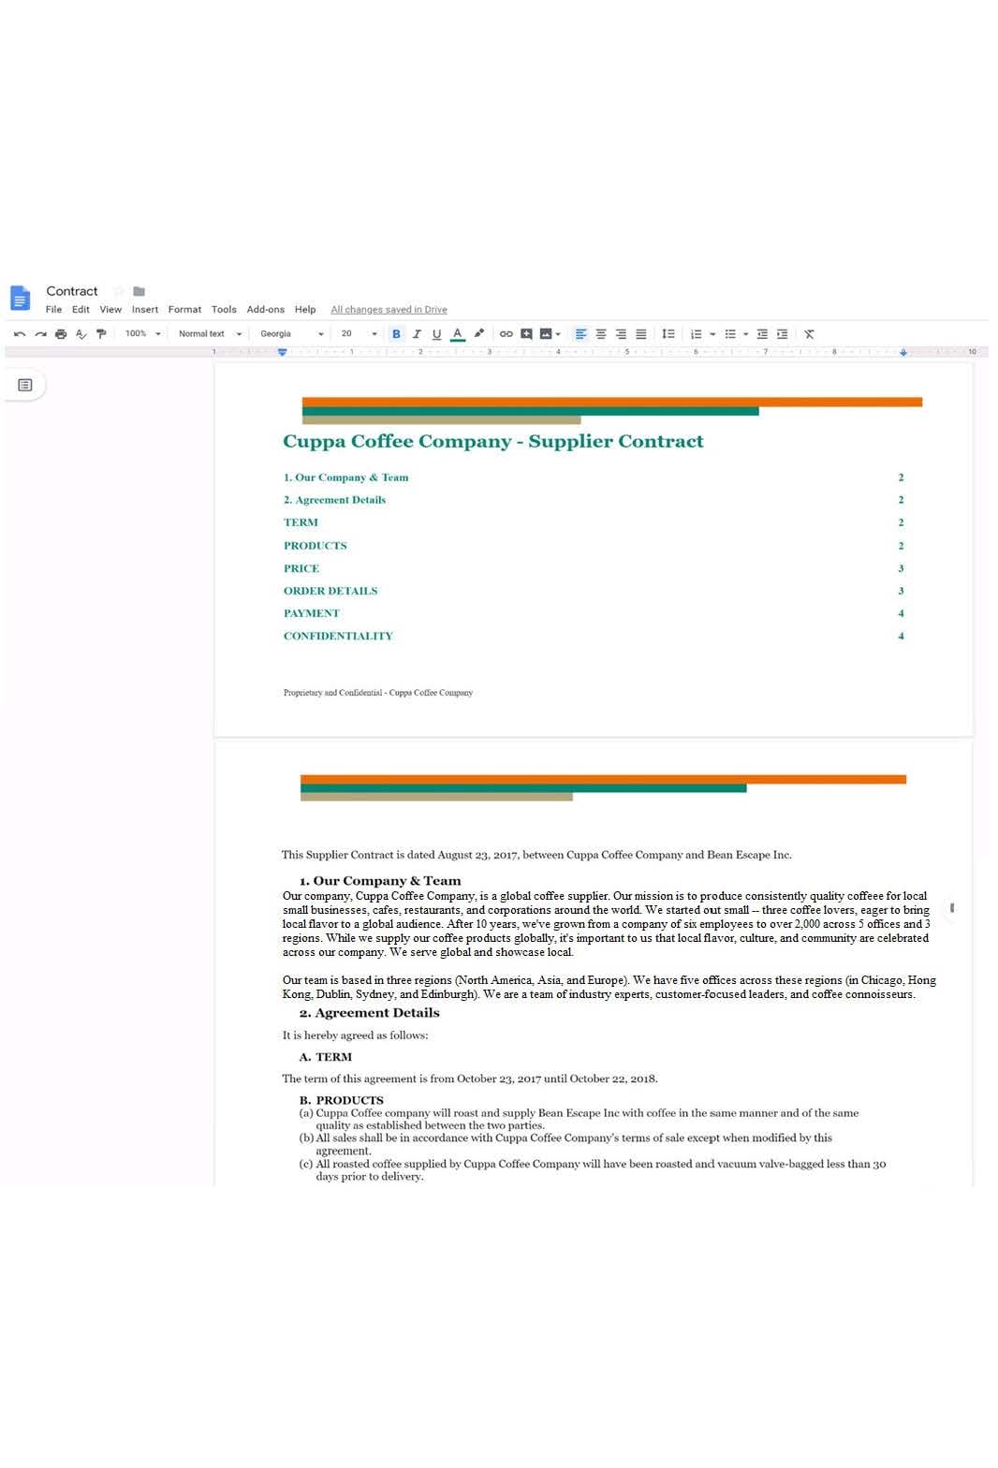The image size is (998, 1468).
Task: Place cursor in 'B. PRODUCTS' heading
Action: 342,1100
